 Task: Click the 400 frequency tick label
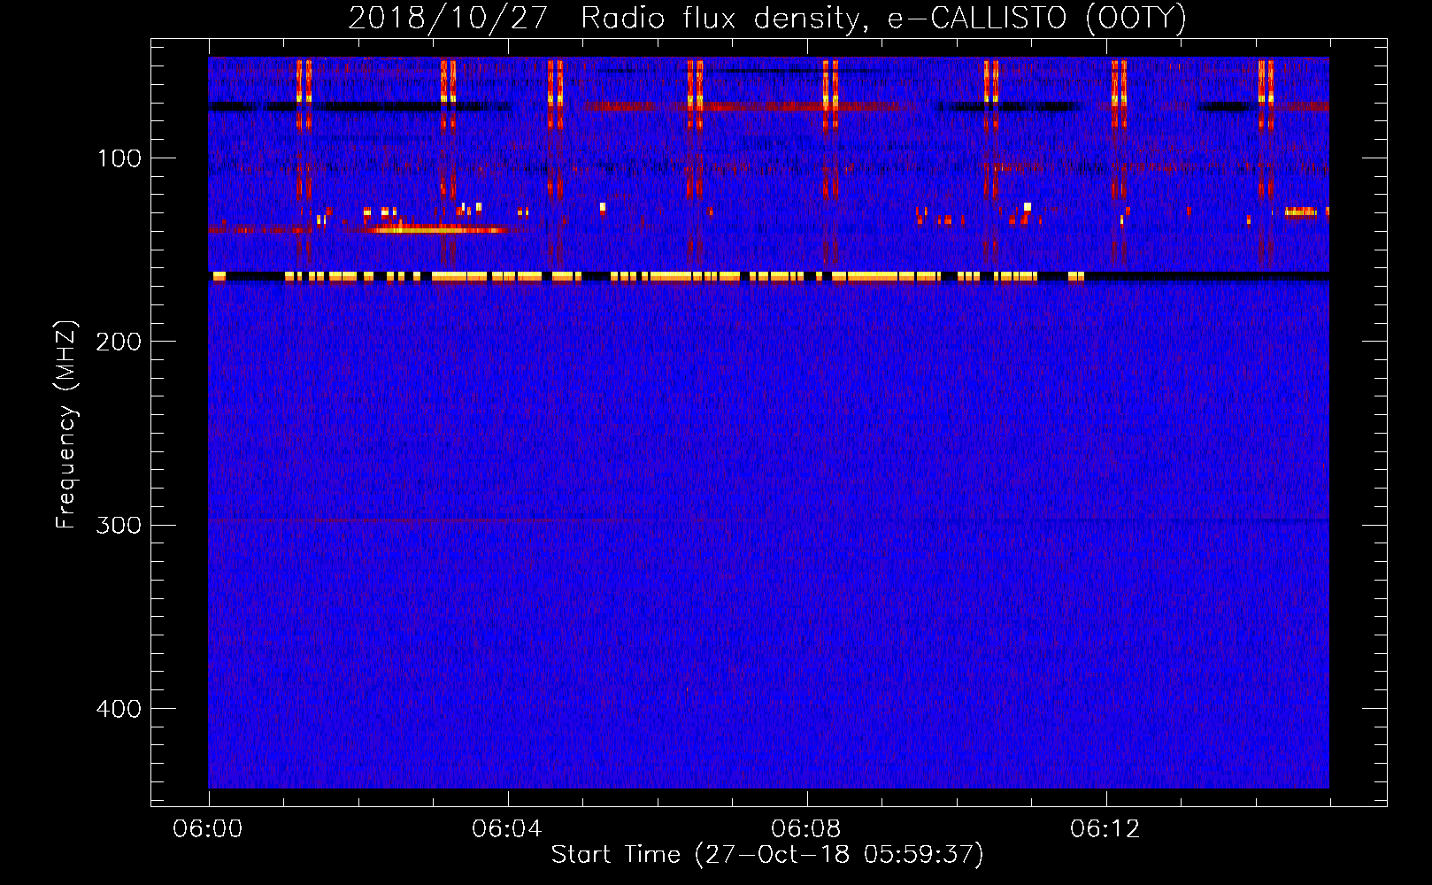119,709
